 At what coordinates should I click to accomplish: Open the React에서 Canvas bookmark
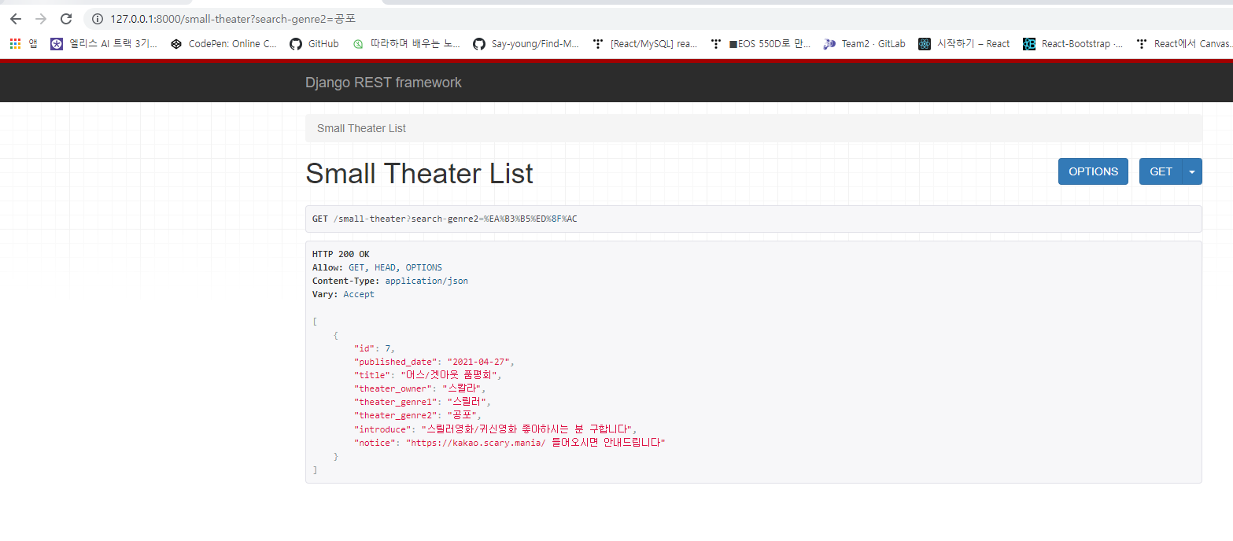pyautogui.click(x=1184, y=44)
